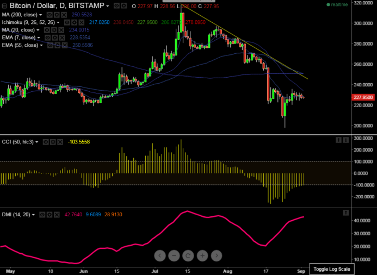The image size is (377, 275).
Task: Open CCI (50, hlc3) settings gear
Action: click(53, 142)
